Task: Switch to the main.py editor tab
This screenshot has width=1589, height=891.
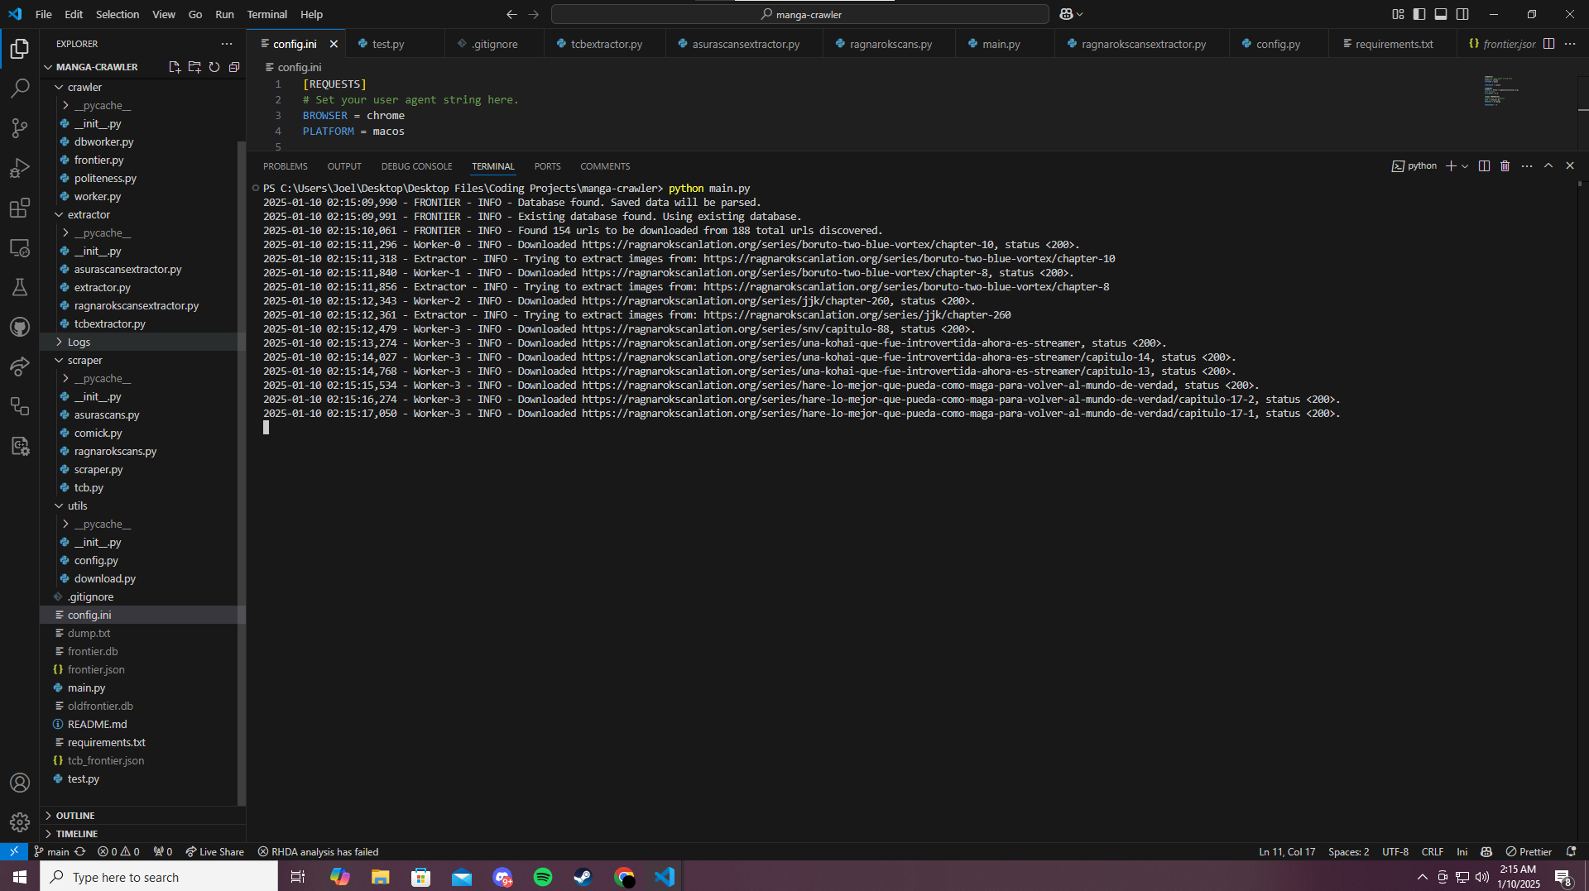Action: tap(1001, 44)
